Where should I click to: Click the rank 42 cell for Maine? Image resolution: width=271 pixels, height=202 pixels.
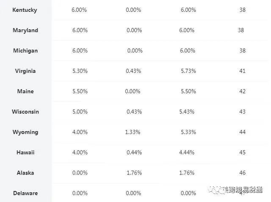[x=242, y=91]
